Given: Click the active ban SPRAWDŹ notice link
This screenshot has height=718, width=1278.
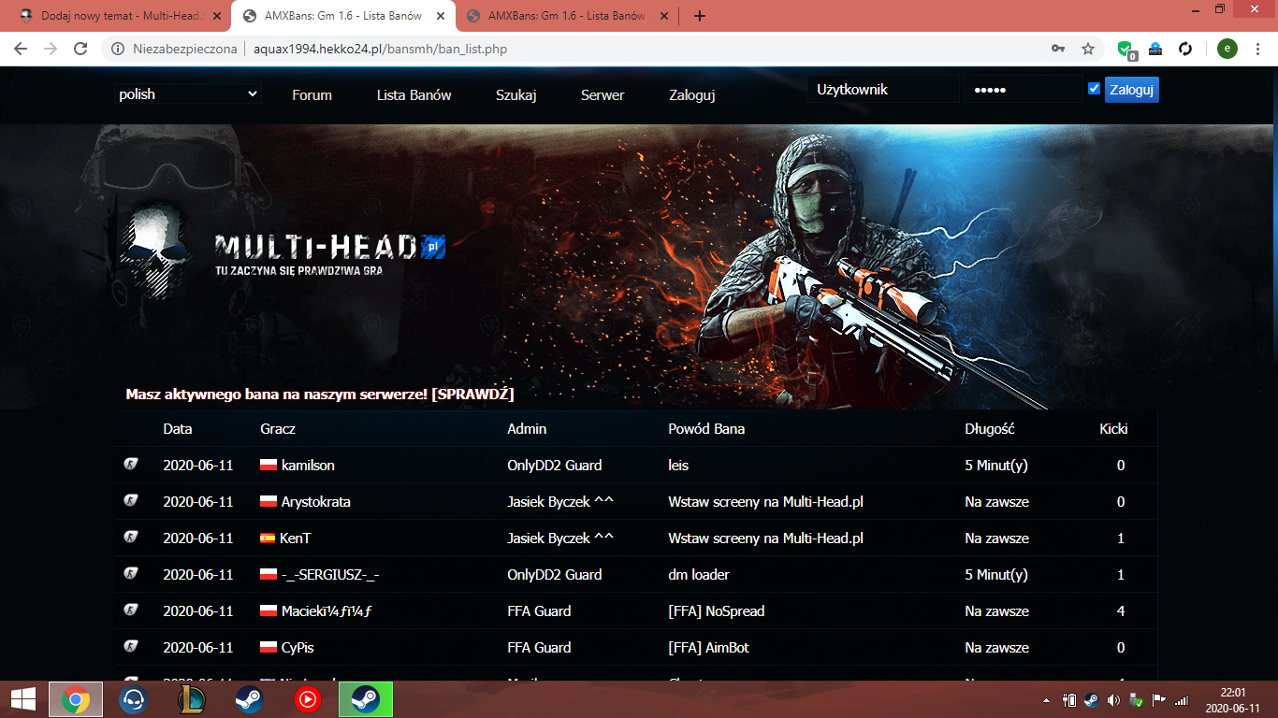Looking at the screenshot, I should 319,395.
